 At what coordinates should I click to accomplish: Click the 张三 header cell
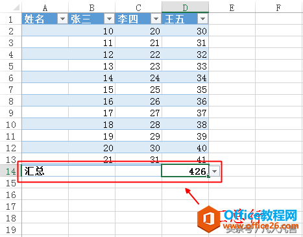pos(91,19)
